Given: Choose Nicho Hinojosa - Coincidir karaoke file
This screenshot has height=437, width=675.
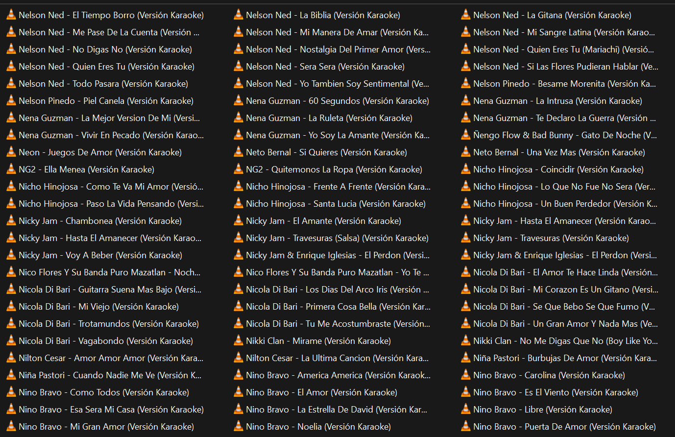Looking at the screenshot, I should [x=558, y=170].
